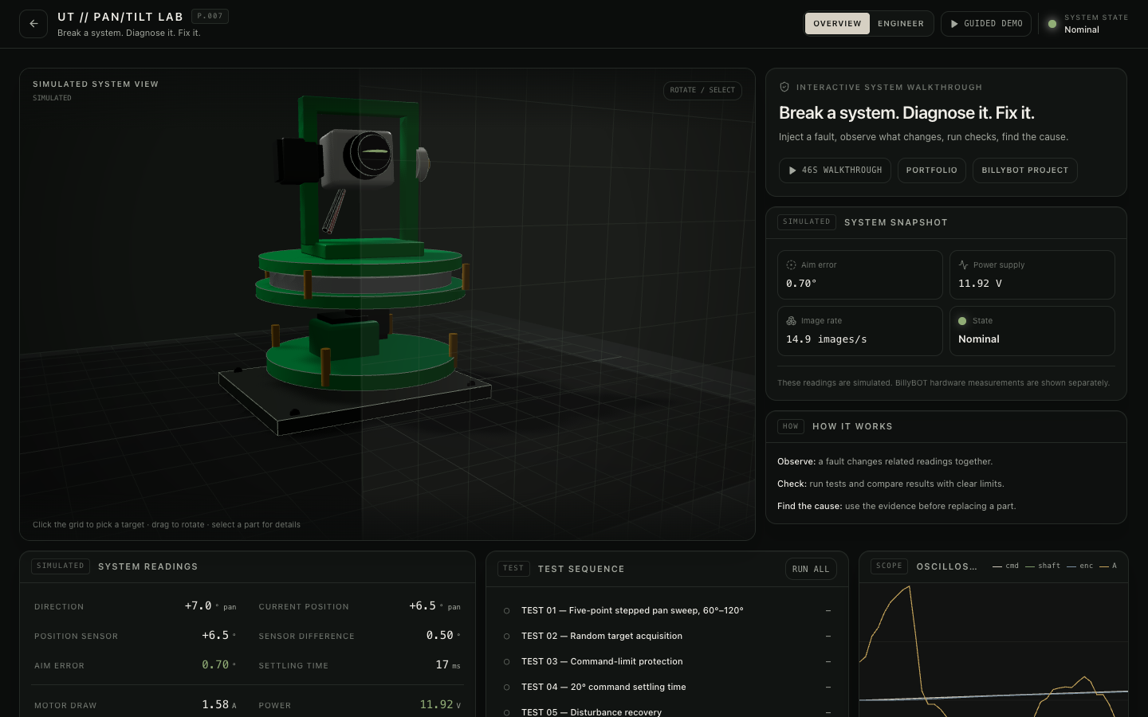Select the TEST 04 circle marker

pyautogui.click(x=506, y=688)
